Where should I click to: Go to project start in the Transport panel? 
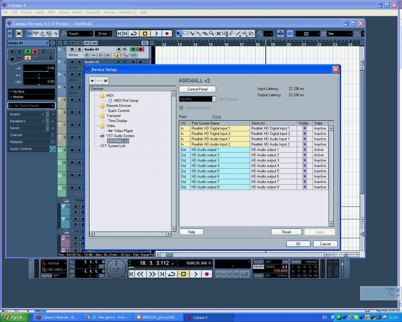pyautogui.click(x=131, y=274)
